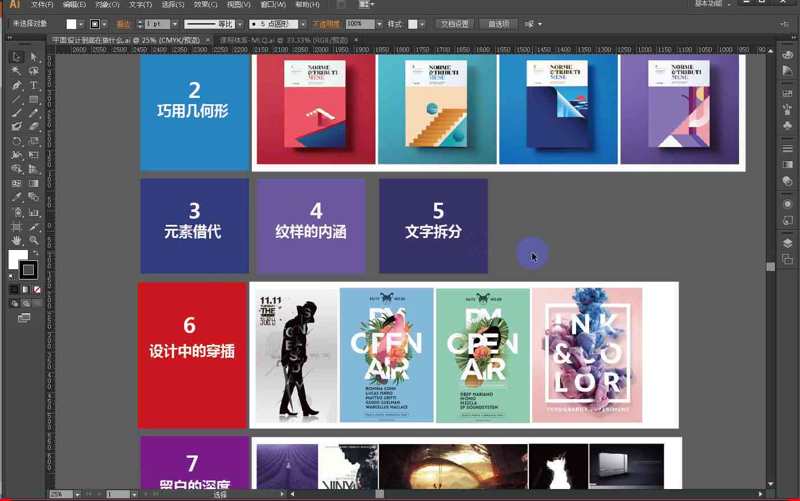Viewport: 800px width, 501px height.
Task: Open artboard number dropdown in status bar
Action: pos(134,494)
